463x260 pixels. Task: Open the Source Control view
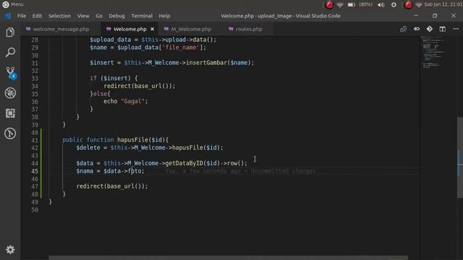[11, 72]
